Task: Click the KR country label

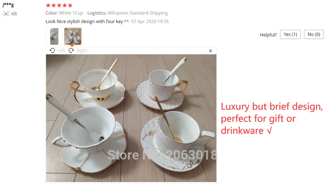Action: [x=14, y=14]
